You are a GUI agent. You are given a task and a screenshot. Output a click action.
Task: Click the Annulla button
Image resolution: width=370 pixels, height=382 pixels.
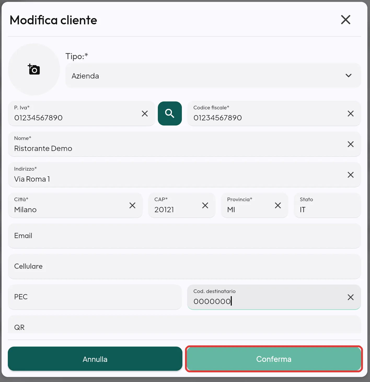tap(95, 359)
